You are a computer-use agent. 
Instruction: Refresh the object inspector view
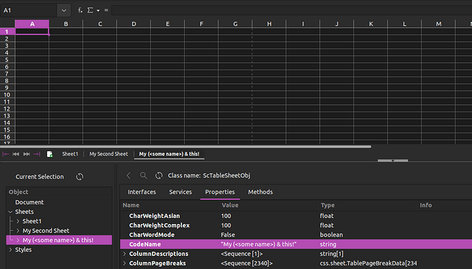(x=159, y=175)
